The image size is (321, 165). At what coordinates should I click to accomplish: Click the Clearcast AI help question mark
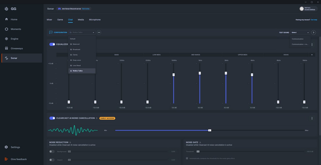pyautogui.click(x=97, y=118)
